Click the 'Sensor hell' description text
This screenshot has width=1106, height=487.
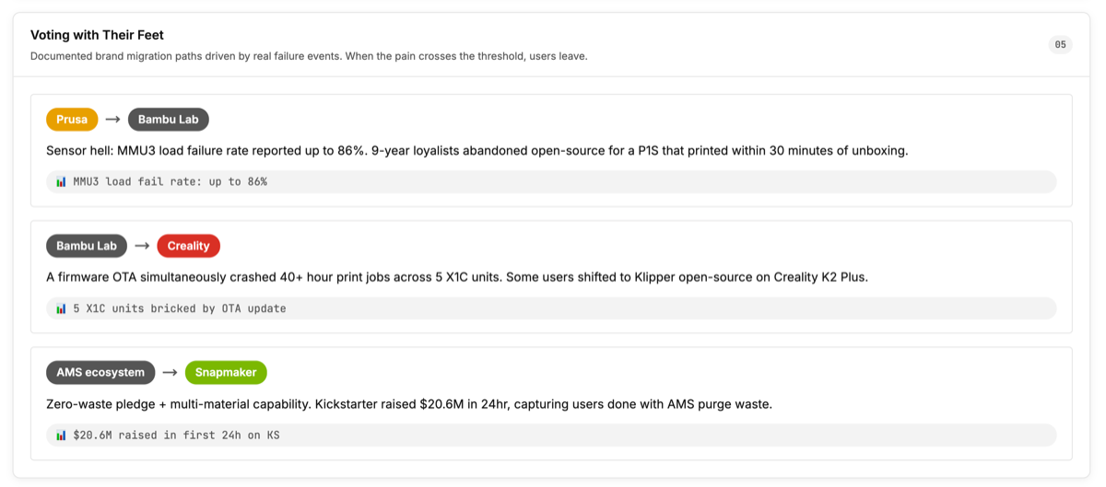(477, 150)
